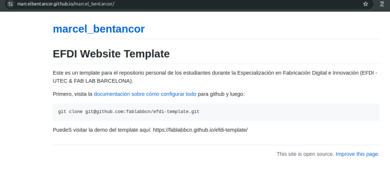Click the 'This site is open source.' footer text
The width and height of the screenshot is (390, 184).
(x=305, y=154)
